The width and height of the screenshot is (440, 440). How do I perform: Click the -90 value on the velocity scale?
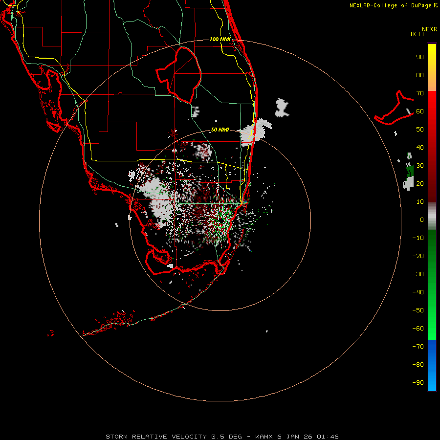[x=418, y=382]
